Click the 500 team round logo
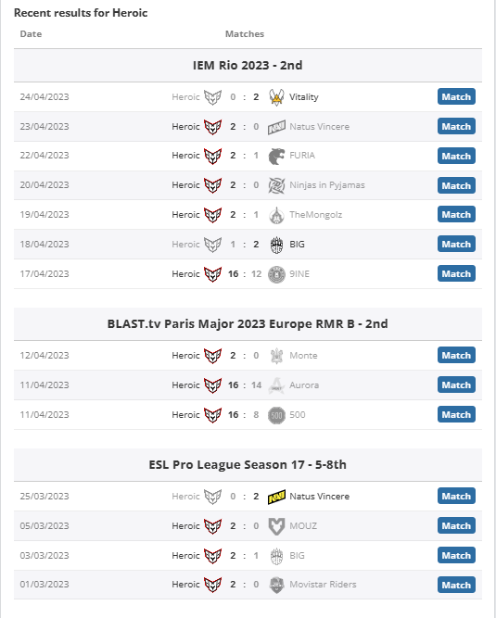 click(x=276, y=415)
